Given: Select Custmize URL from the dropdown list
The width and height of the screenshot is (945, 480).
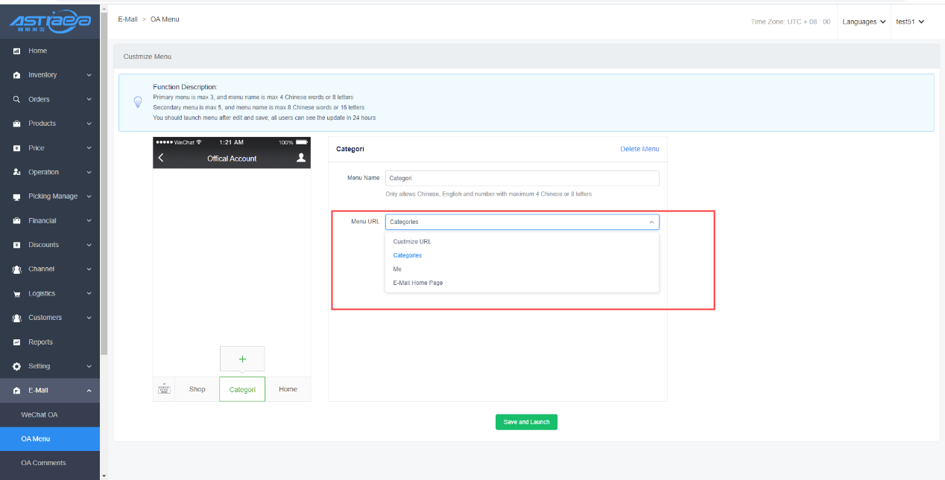Looking at the screenshot, I should coord(412,242).
